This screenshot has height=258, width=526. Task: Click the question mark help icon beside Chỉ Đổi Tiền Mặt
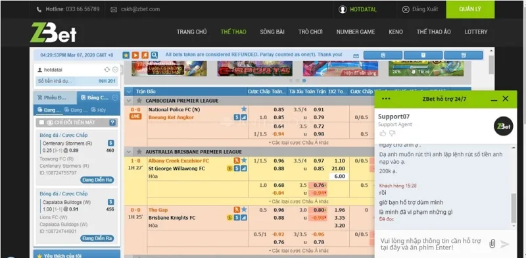pyautogui.click(x=112, y=122)
